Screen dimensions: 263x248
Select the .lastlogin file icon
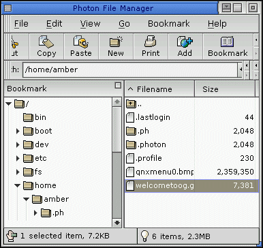coord(130,117)
